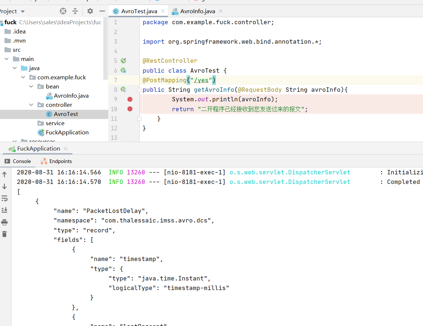The image size is (423, 326).
Task: Select the FuckApplication run tab
Action: 38,149
